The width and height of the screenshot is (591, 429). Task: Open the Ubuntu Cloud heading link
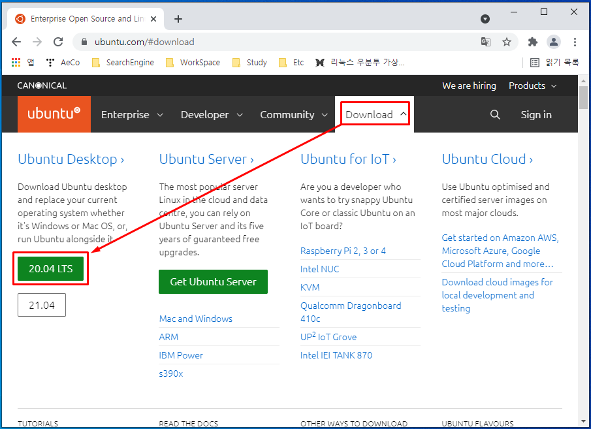point(487,159)
